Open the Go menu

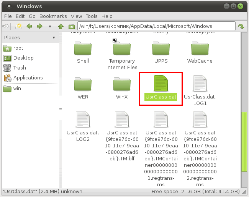coord(32,16)
